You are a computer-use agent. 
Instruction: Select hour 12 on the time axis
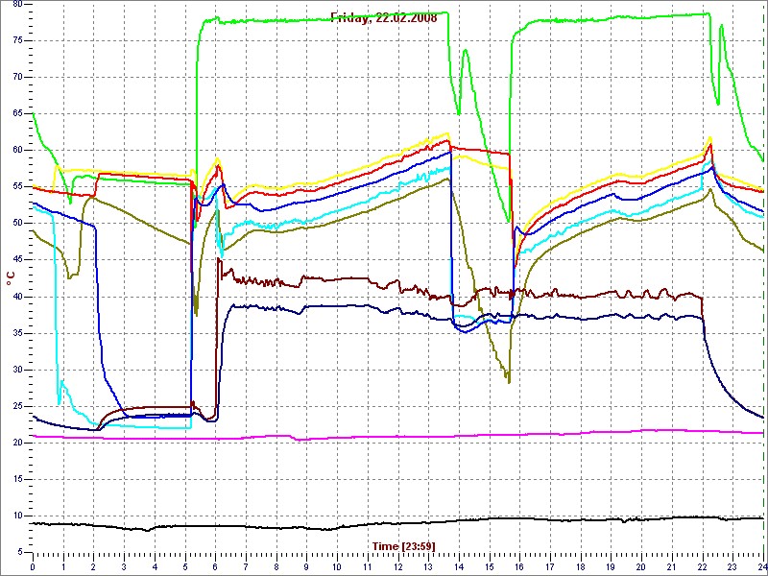pos(397,566)
